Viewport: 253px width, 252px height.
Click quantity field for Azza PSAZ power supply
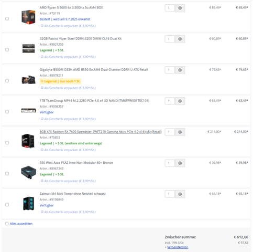(x=170, y=163)
